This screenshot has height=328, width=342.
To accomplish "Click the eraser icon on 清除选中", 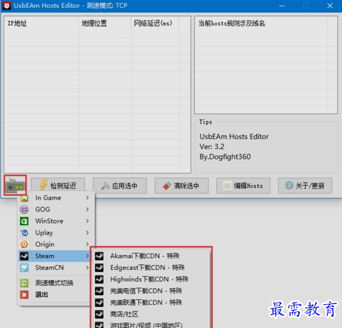I will click(167, 185).
